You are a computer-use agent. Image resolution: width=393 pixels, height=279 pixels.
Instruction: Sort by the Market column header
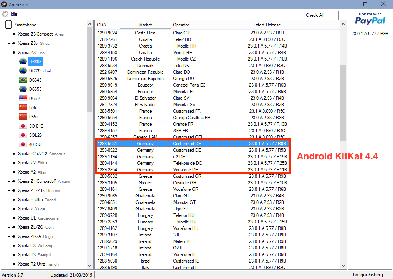click(145, 25)
